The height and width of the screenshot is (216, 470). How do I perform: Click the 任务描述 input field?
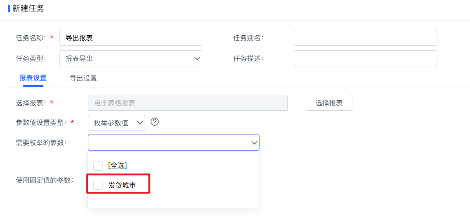(x=365, y=58)
